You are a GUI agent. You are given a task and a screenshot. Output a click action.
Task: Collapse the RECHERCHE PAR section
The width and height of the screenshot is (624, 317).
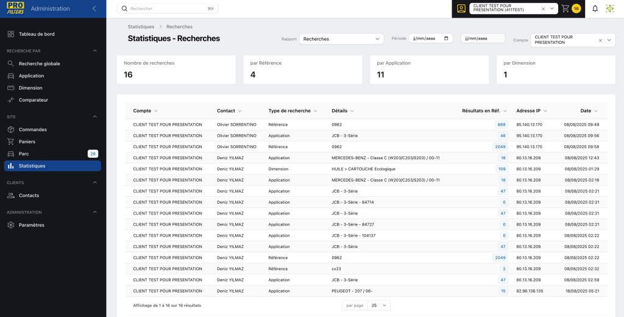(94, 51)
